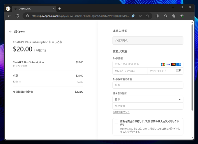Open the Collections icon

(x=174, y=16)
